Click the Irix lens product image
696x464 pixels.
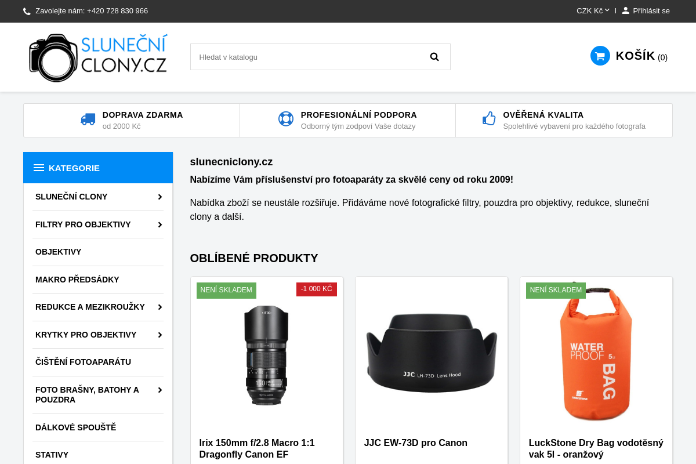tap(267, 356)
